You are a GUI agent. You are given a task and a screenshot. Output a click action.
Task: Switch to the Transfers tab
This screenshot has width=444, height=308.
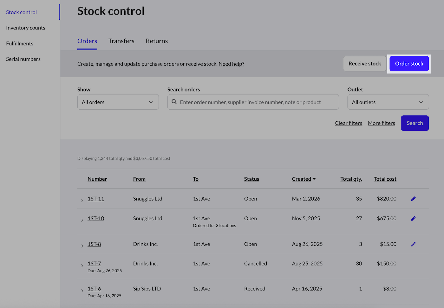coord(121,41)
